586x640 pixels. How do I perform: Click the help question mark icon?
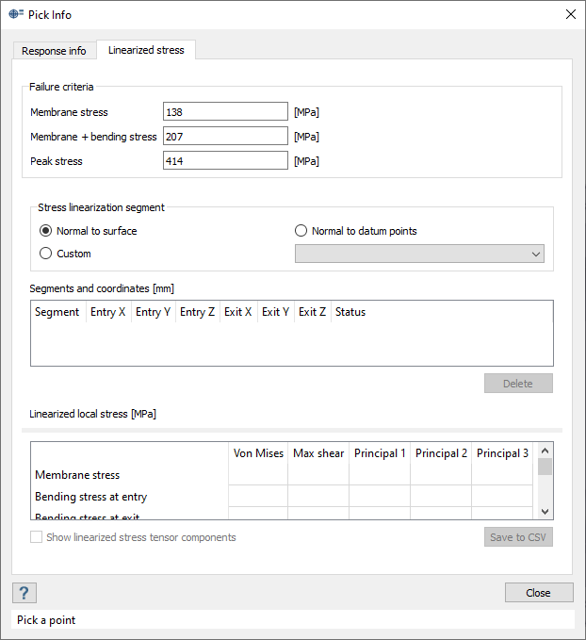pyautogui.click(x=24, y=593)
